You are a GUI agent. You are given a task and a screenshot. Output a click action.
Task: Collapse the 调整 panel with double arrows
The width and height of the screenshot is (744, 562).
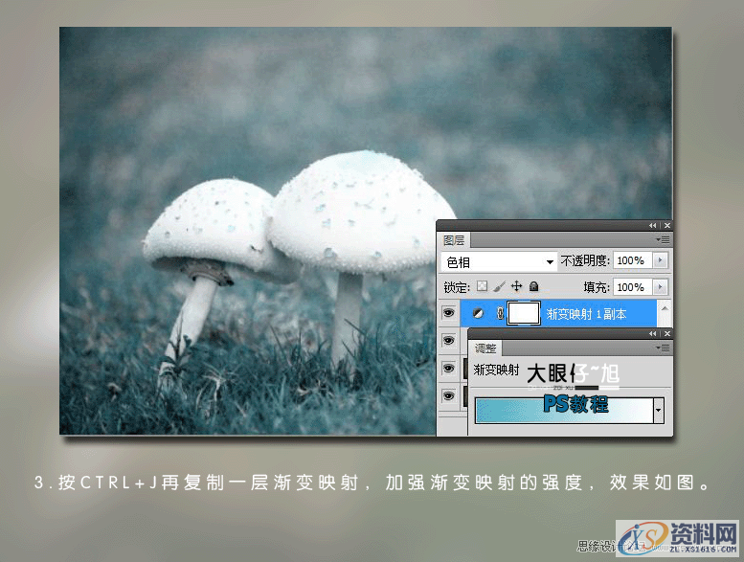pyautogui.click(x=653, y=334)
